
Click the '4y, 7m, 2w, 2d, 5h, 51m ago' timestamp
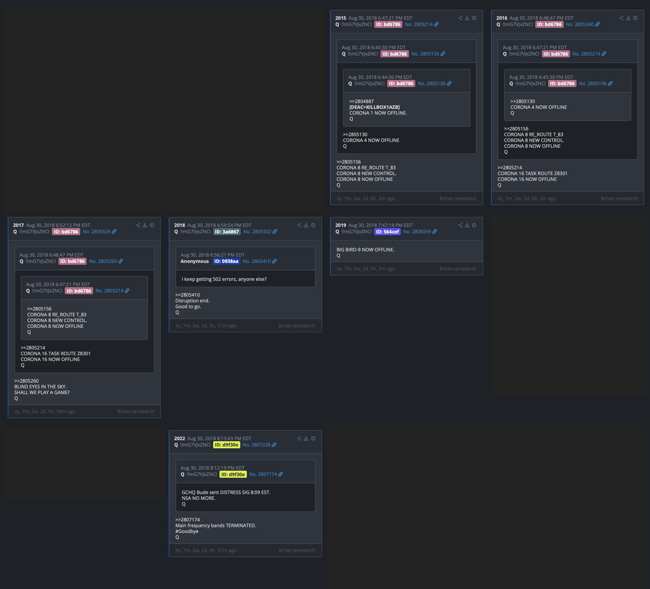[x=206, y=326]
